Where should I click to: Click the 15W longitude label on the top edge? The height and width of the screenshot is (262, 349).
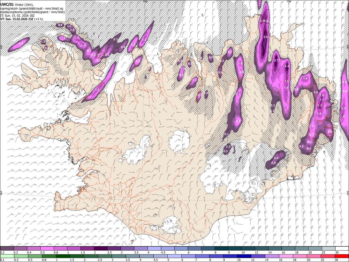(289, 1)
